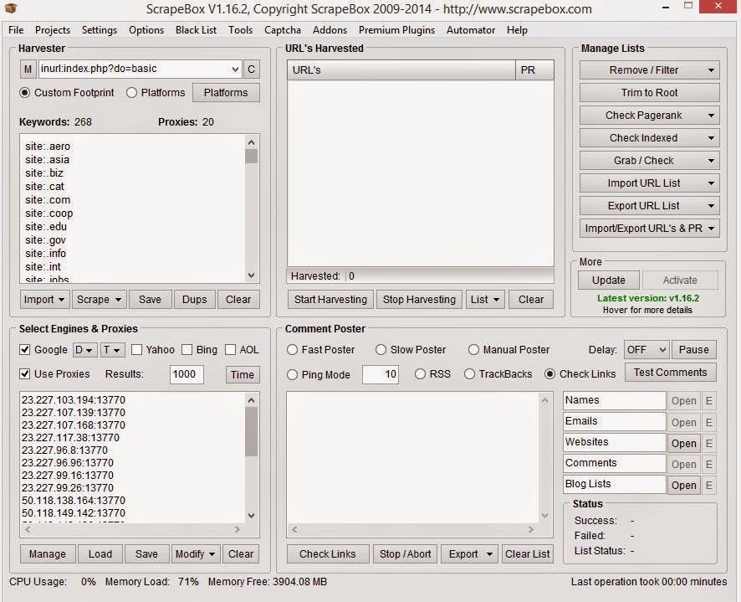Screen dimensions: 741x602
Task: Click the C clear footprint button
Action: (251, 69)
